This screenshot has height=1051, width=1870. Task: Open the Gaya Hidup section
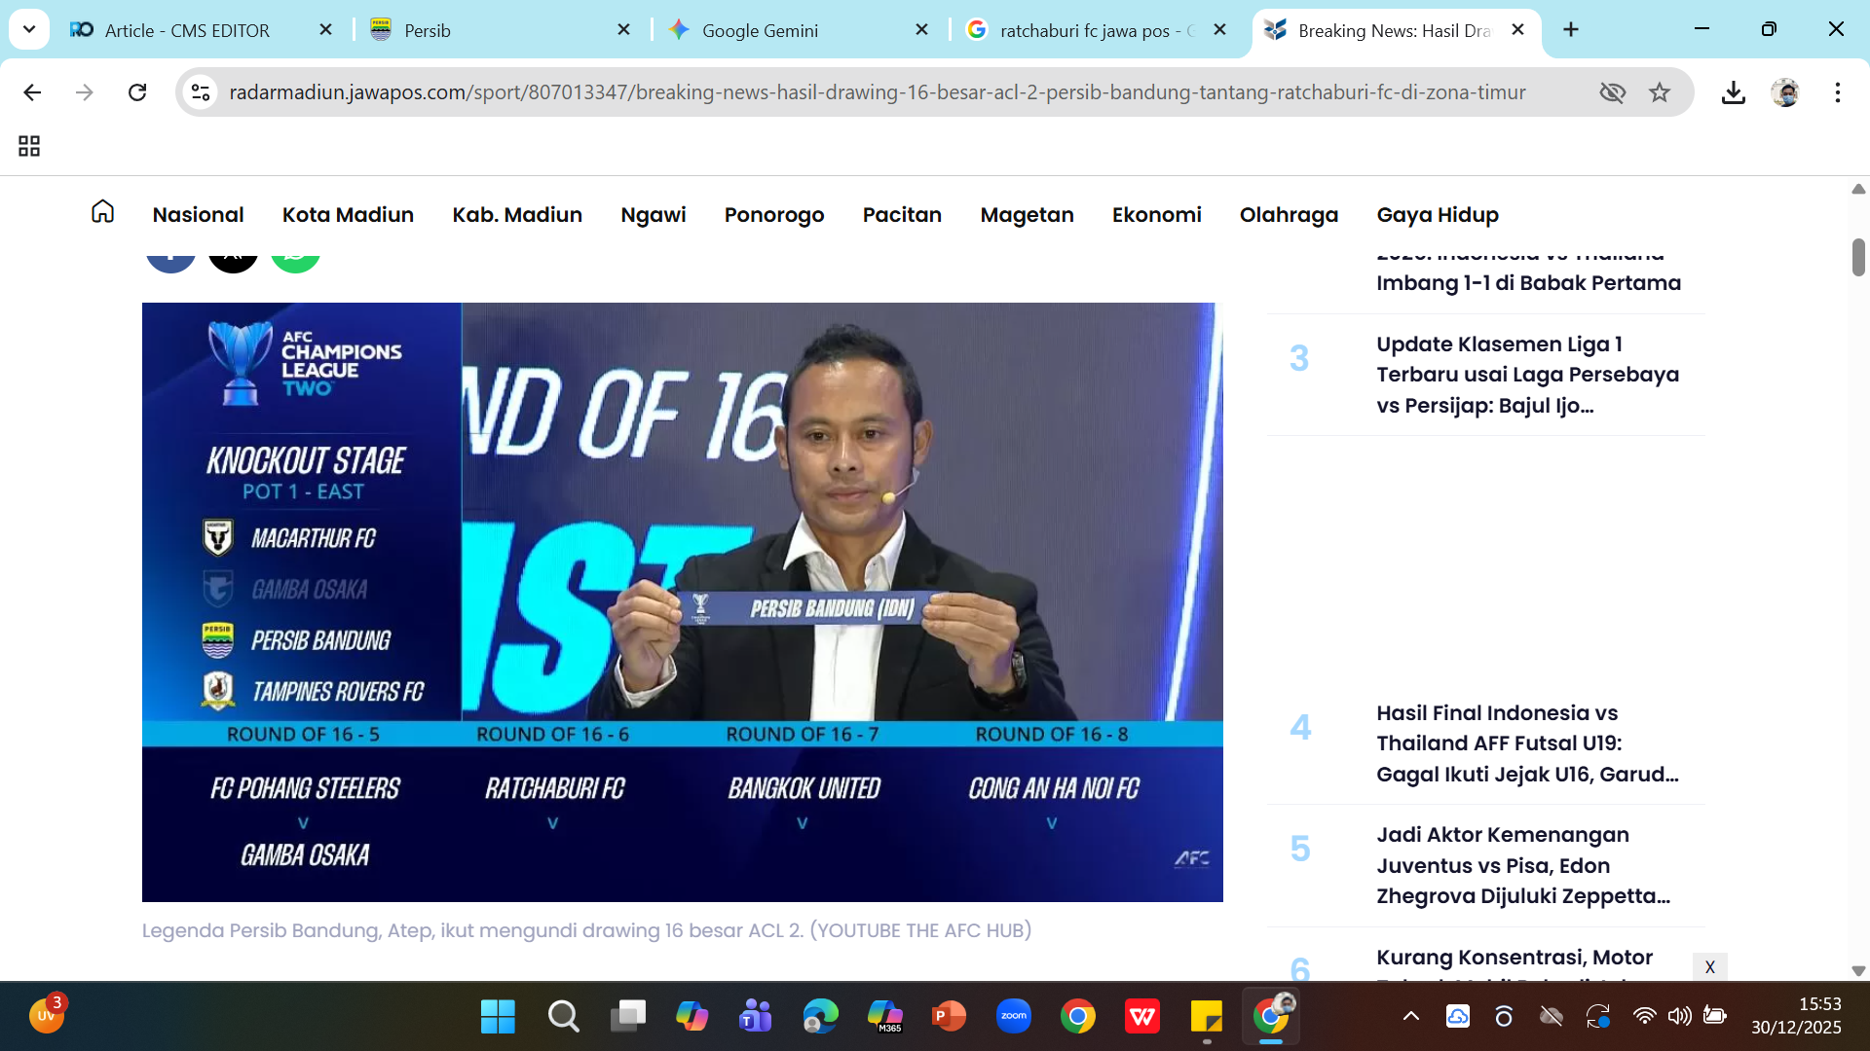coord(1438,214)
